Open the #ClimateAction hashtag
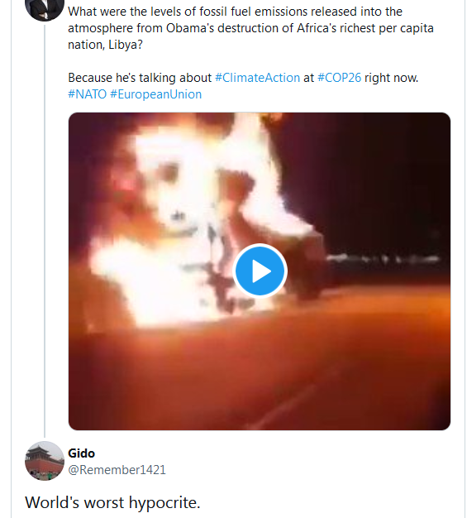 (x=257, y=78)
